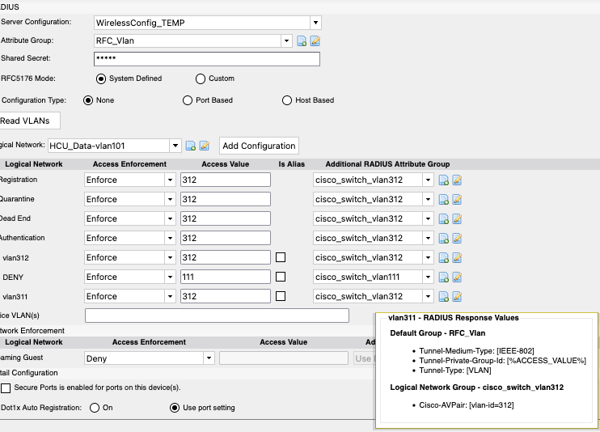Screen dimensions: 600x432
Task: Add RADIUS attribute group for Registration row
Action: (444, 180)
